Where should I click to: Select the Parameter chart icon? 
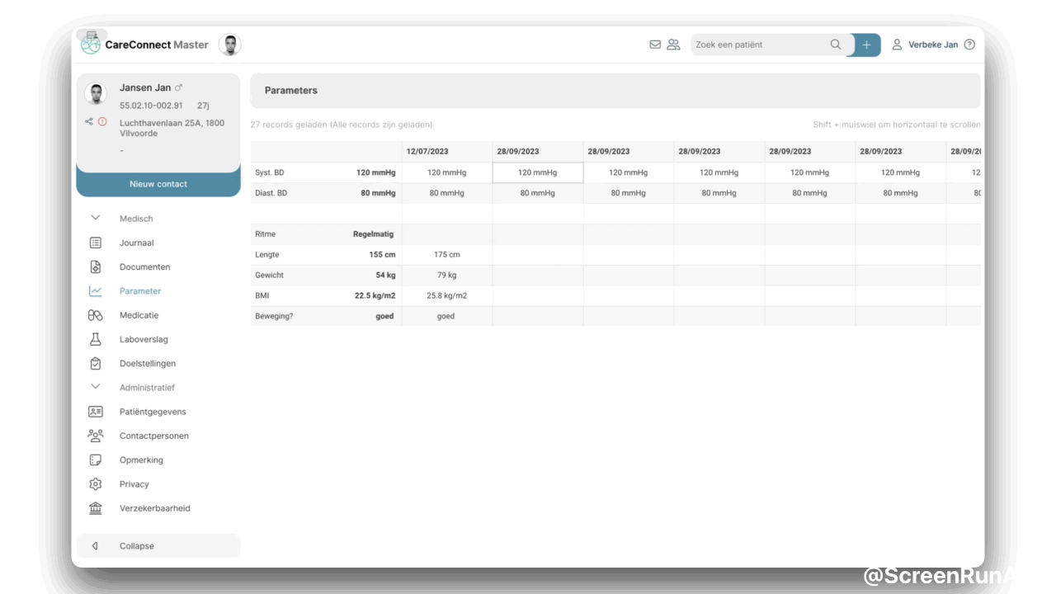tap(95, 290)
